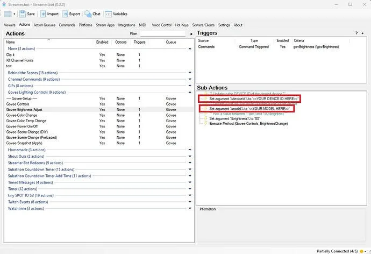Select the Set argument %brightness% sub-action
The width and height of the screenshot is (371, 254).
point(234,118)
